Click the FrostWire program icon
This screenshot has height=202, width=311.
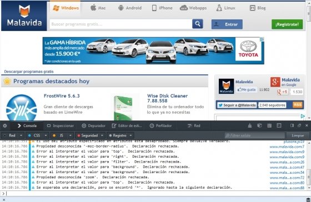point(22,108)
